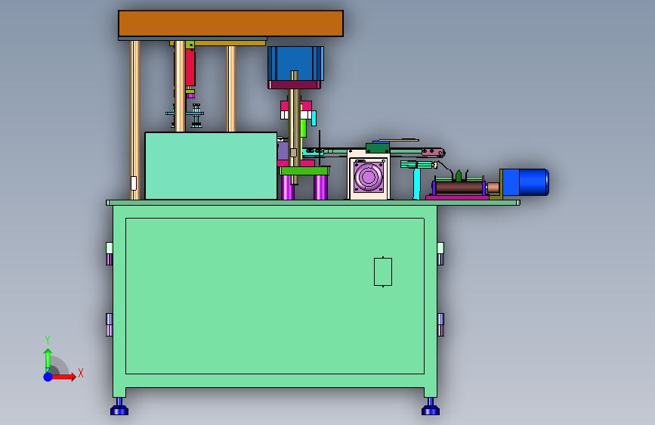Select the dark maroon roller beside the motor
The image size is (655, 425).
[x=459, y=187]
